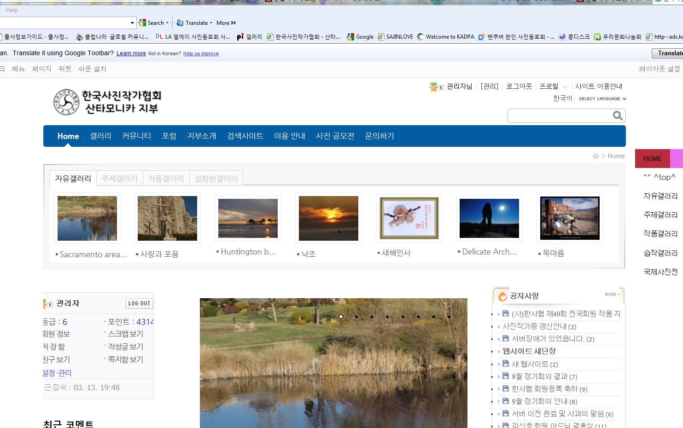Screen dimensions: 683x428
Task: Open the Sacramento area thumbnail
Action: [x=87, y=218]
